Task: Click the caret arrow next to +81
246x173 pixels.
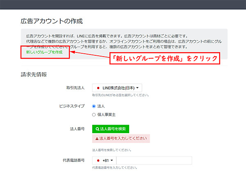Action: coord(112,160)
